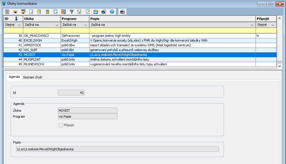Open the funnel filter tool
The height and width of the screenshot is (164, 286).
(x=72, y=12)
